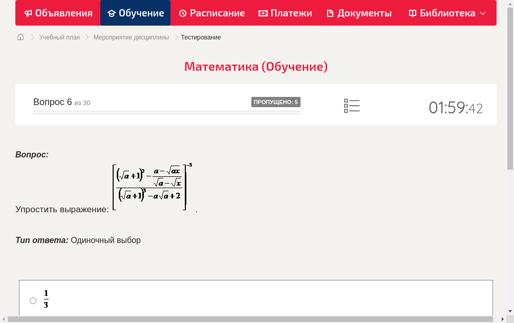Viewport: 514px width, 323px height.
Task: Click the document icon next to Документы
Action: click(x=331, y=13)
